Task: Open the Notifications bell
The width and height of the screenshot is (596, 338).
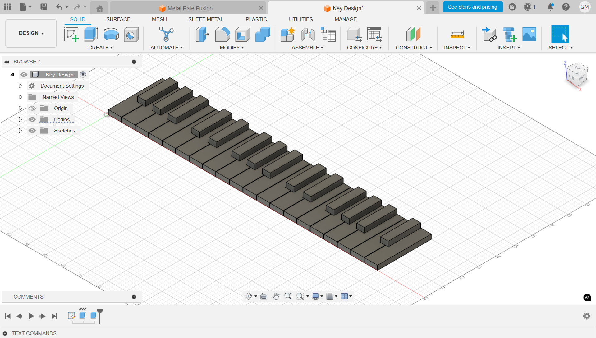Action: [x=550, y=7]
